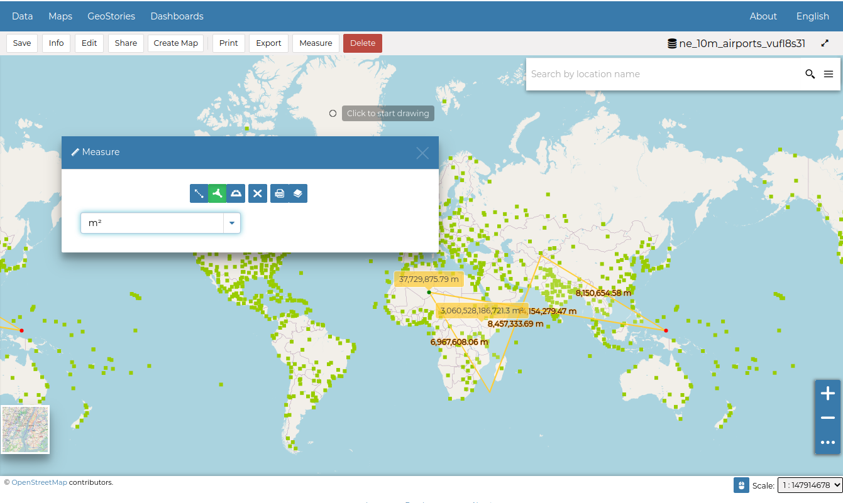Focus the location name search field
Image resolution: width=843 pixels, height=503 pixels.
663,74
